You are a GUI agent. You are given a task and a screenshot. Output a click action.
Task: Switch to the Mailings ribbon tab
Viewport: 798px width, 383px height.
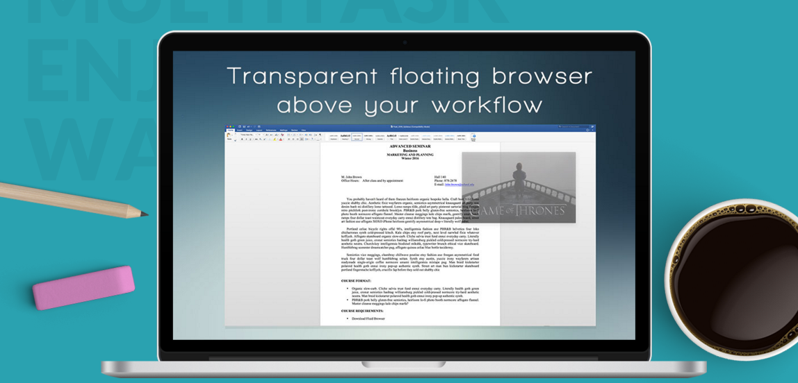click(x=284, y=130)
